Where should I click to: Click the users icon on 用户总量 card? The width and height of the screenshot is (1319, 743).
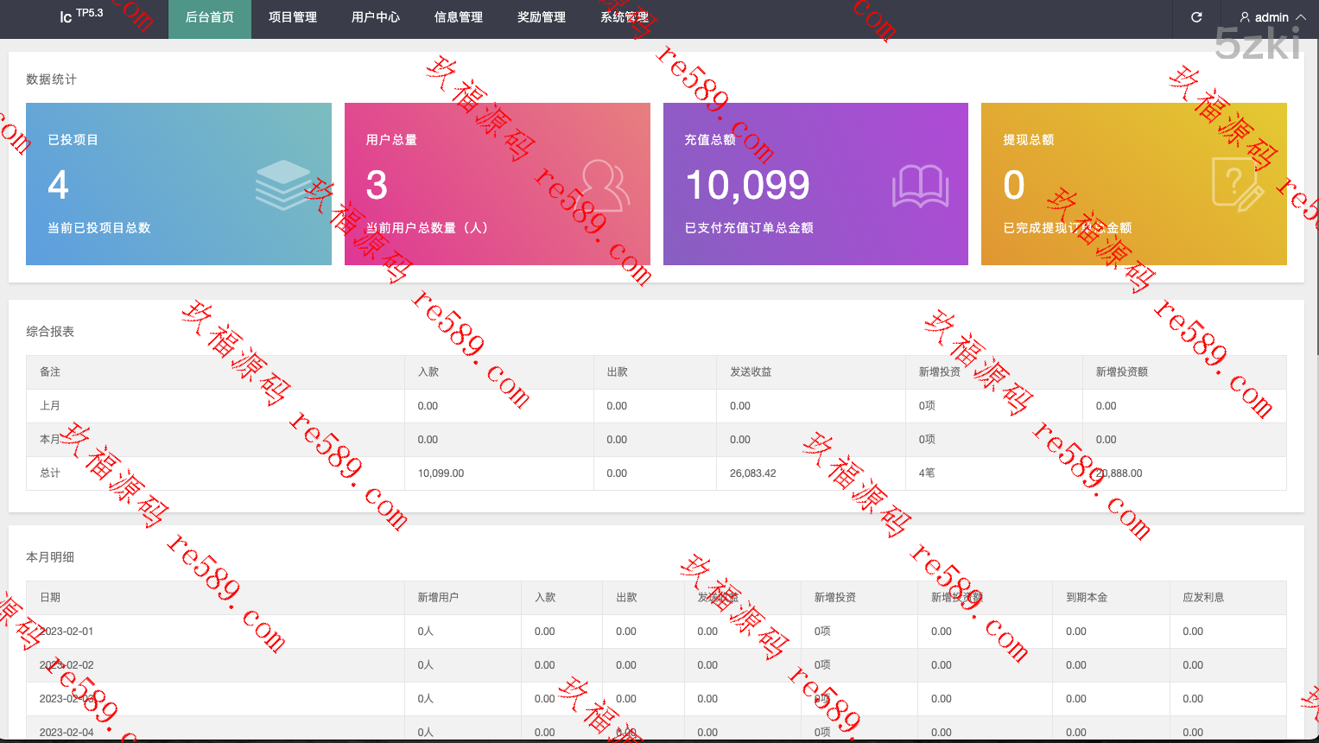pos(603,185)
